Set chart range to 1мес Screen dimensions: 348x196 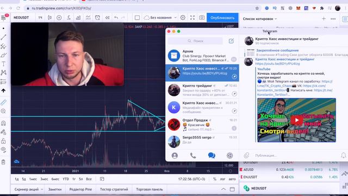[33, 179]
